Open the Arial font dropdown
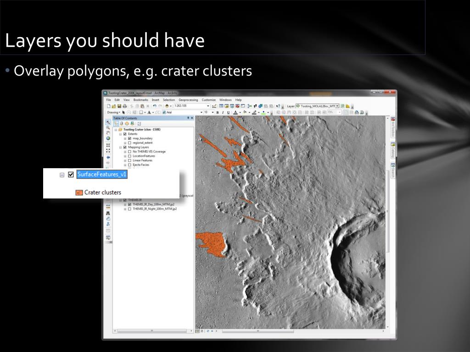Image resolution: width=470 pixels, height=352 pixels. coord(201,113)
